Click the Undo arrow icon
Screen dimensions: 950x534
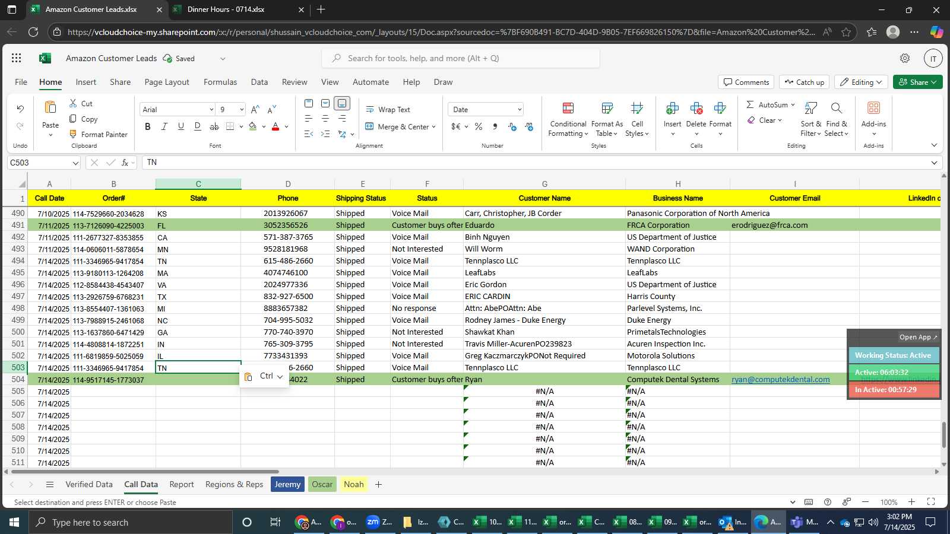(20, 109)
